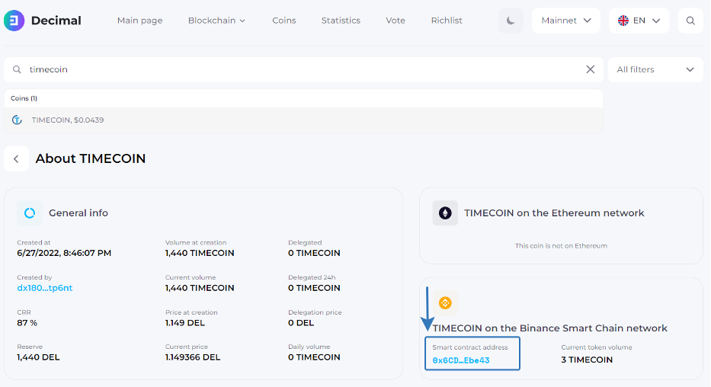Viewport: 711px width, 387px height.
Task: Go to the Statistics page
Action: click(341, 21)
